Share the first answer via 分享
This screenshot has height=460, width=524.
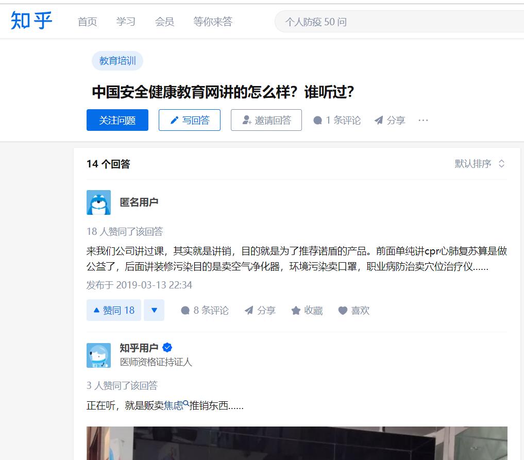[260, 310]
